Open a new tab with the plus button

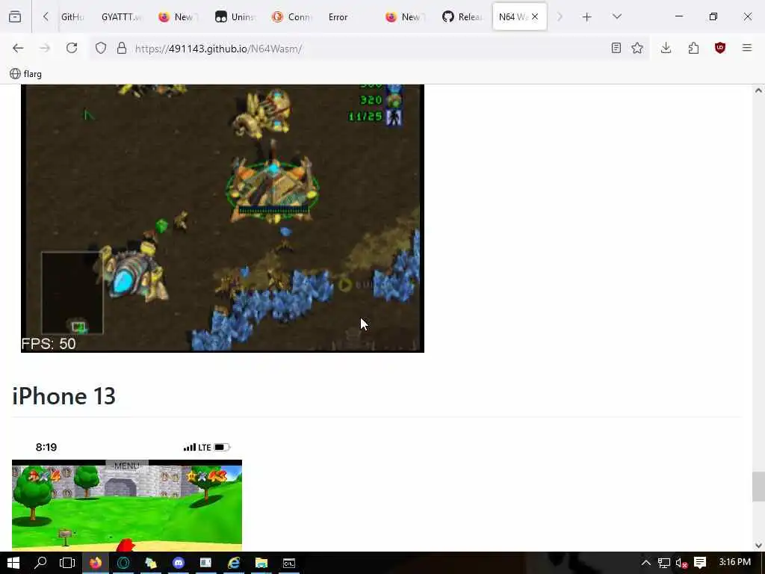point(587,17)
